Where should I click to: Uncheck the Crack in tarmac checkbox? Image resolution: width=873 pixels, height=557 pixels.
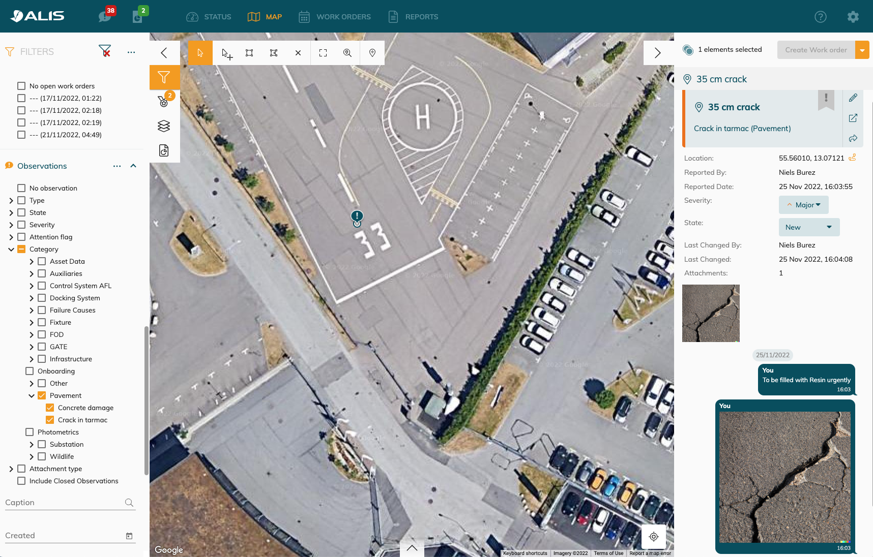(x=50, y=420)
